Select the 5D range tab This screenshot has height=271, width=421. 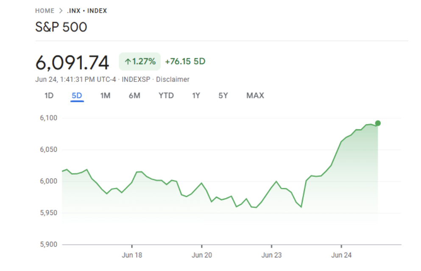(x=77, y=95)
